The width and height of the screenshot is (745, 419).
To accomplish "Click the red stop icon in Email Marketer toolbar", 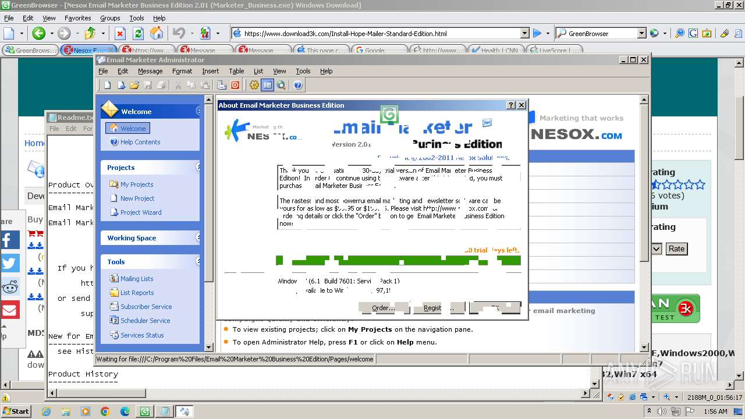I will coord(235,86).
